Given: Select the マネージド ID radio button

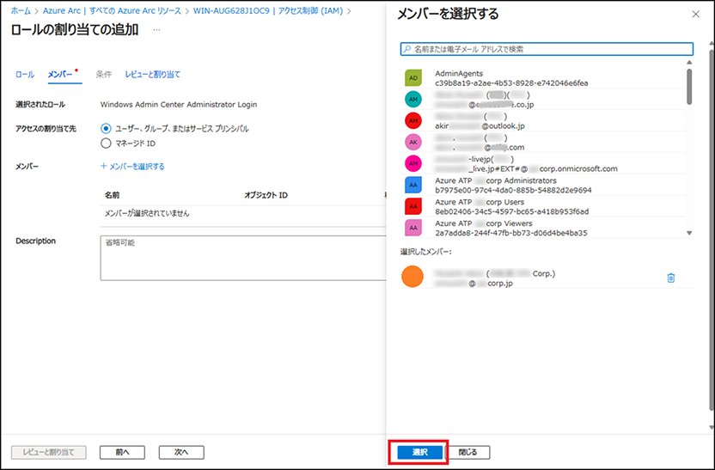Looking at the screenshot, I should pyautogui.click(x=106, y=143).
